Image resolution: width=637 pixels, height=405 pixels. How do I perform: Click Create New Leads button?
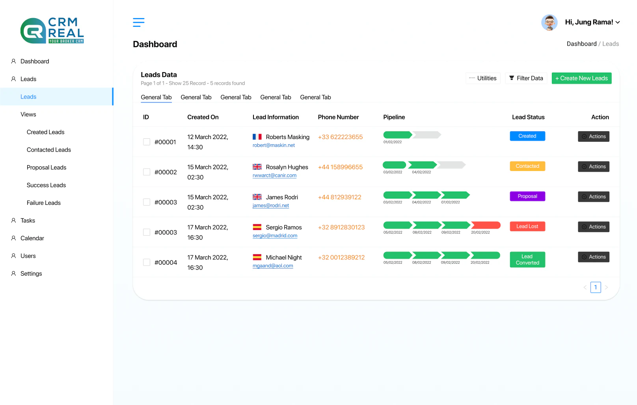click(581, 78)
